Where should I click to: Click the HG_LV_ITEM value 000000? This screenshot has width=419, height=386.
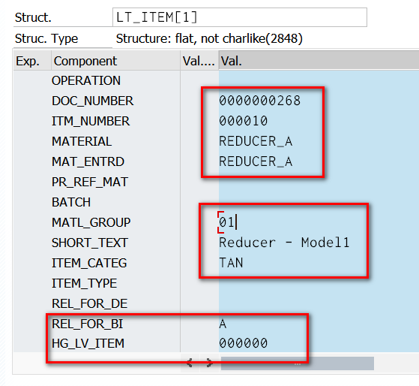pyautogui.click(x=243, y=343)
